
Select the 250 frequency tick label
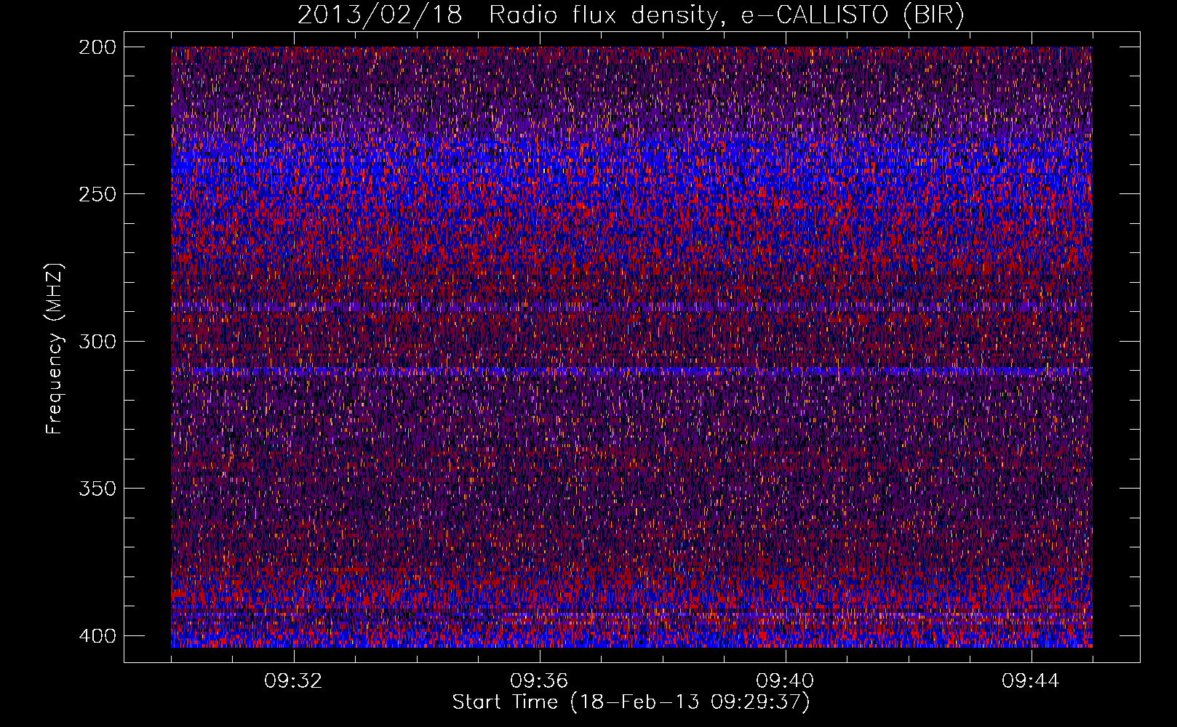[97, 194]
